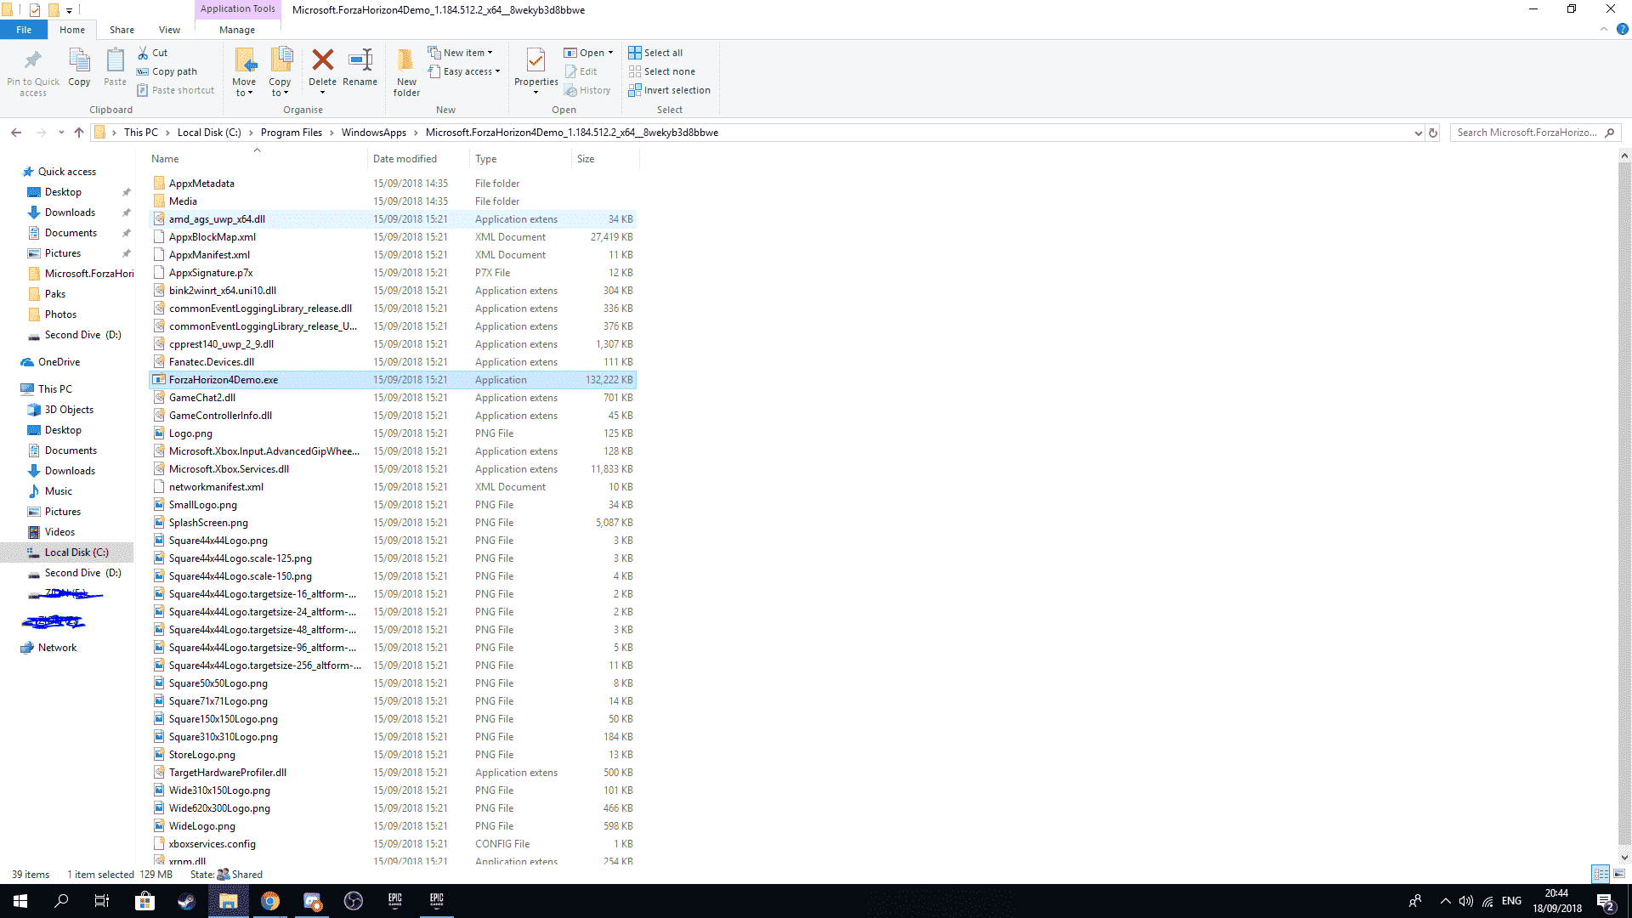Select Local Disk (C:) in navigation pane

[x=76, y=552]
